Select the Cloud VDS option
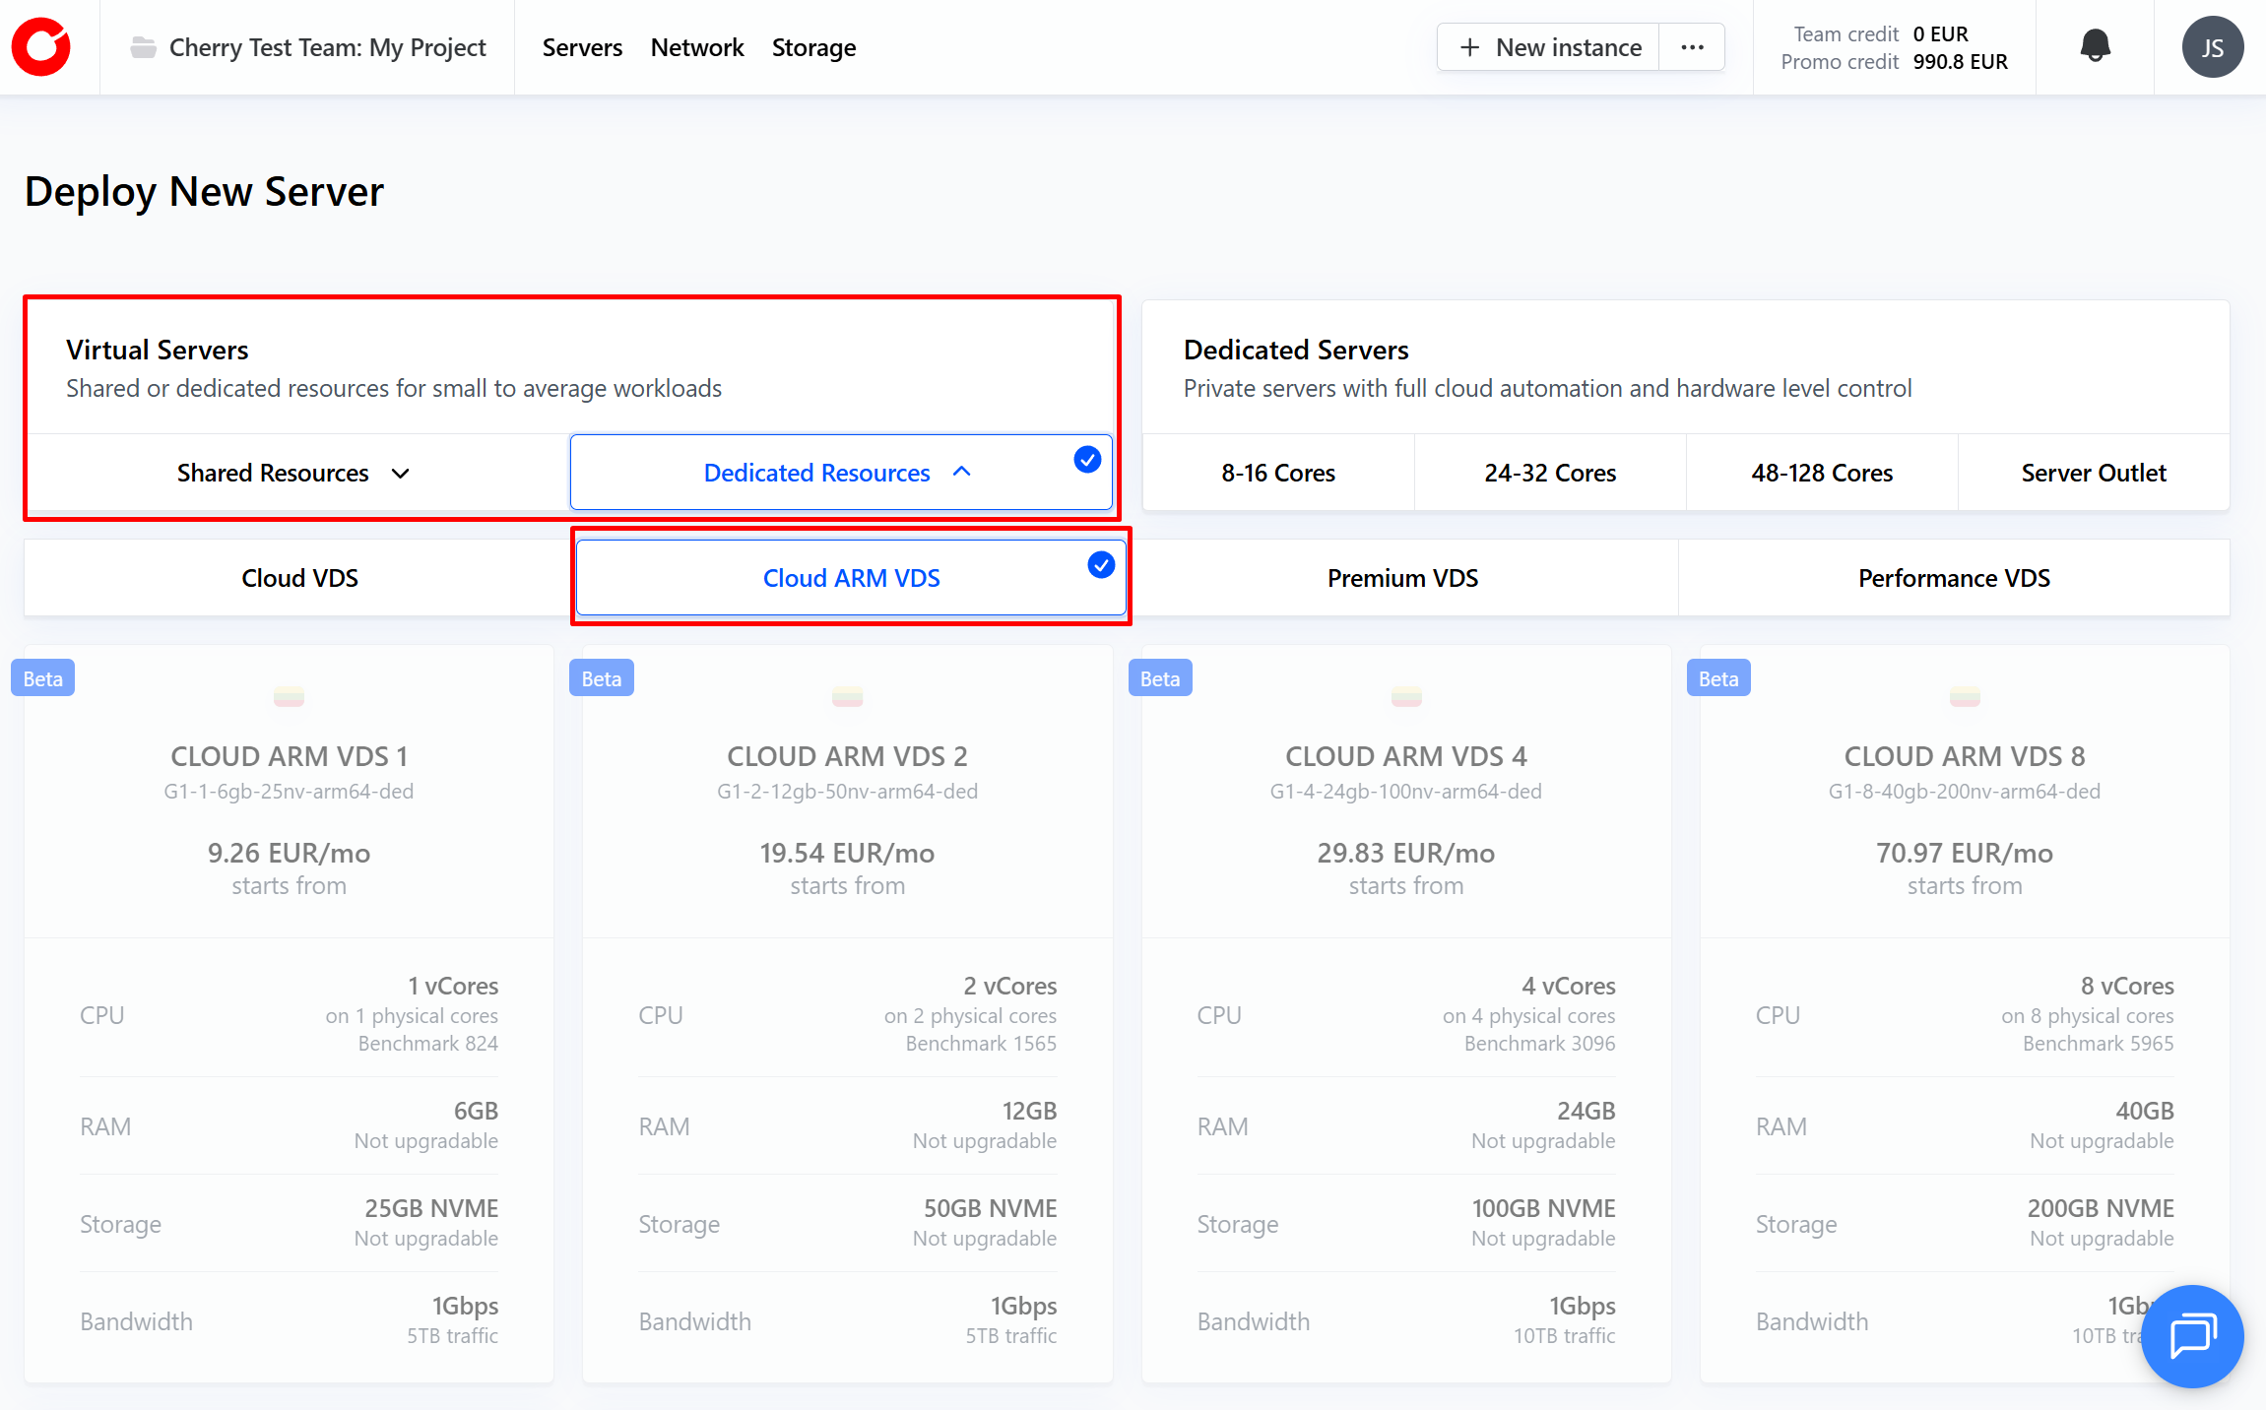The width and height of the screenshot is (2266, 1410). (x=299, y=578)
